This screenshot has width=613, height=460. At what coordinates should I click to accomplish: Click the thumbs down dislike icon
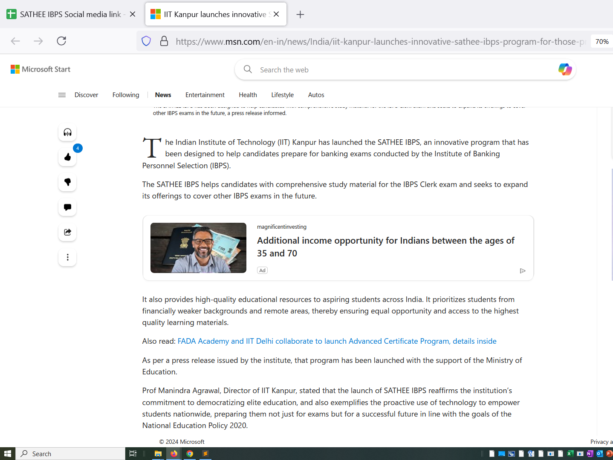coord(67,182)
